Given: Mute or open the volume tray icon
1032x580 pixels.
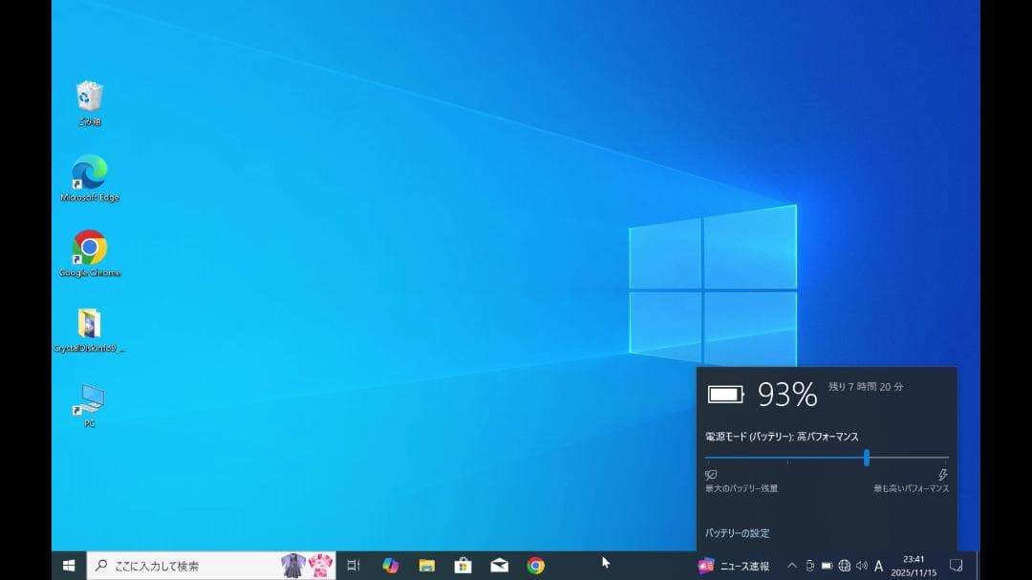Looking at the screenshot, I should [862, 566].
